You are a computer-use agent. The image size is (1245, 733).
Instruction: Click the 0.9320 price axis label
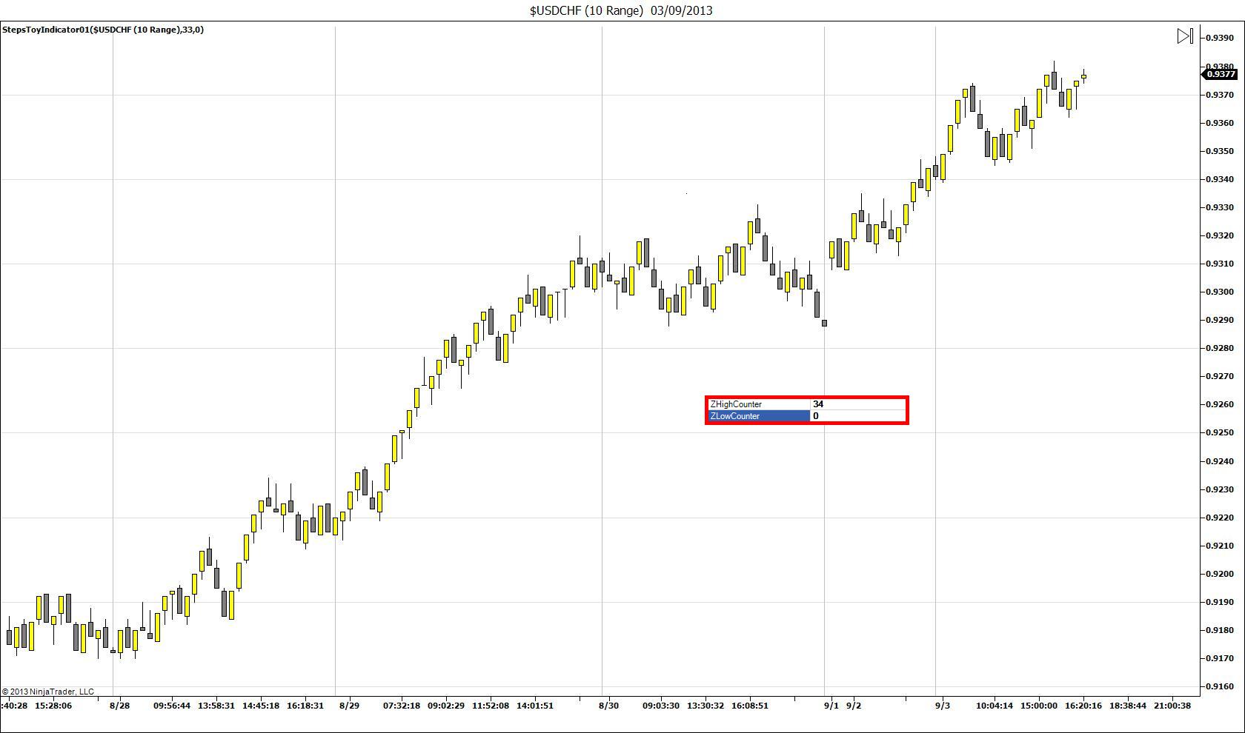[x=1220, y=235]
